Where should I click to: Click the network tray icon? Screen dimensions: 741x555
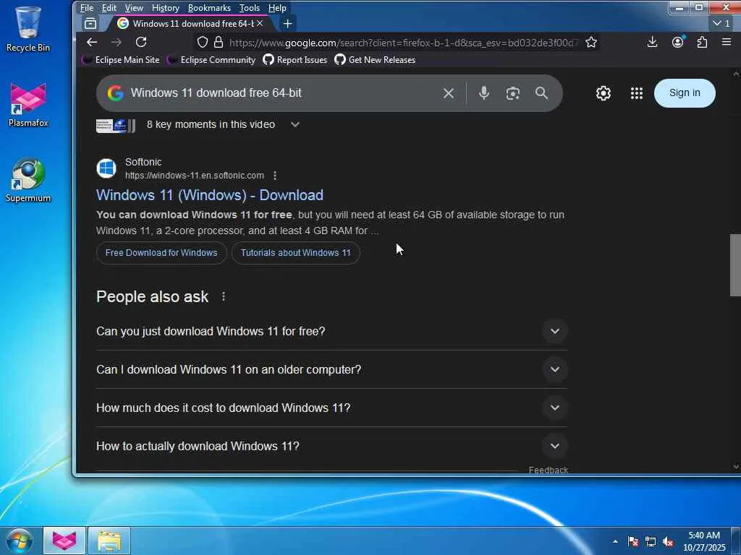(651, 541)
